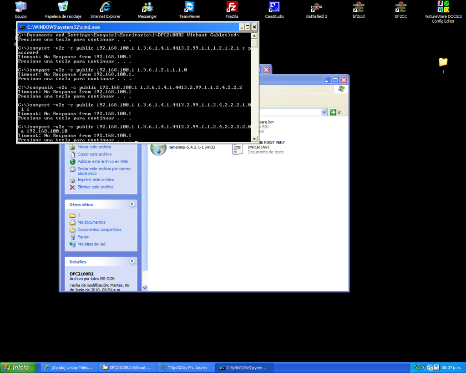Click Copiar este archivo link
This screenshot has height=373, width=466.
94,154
